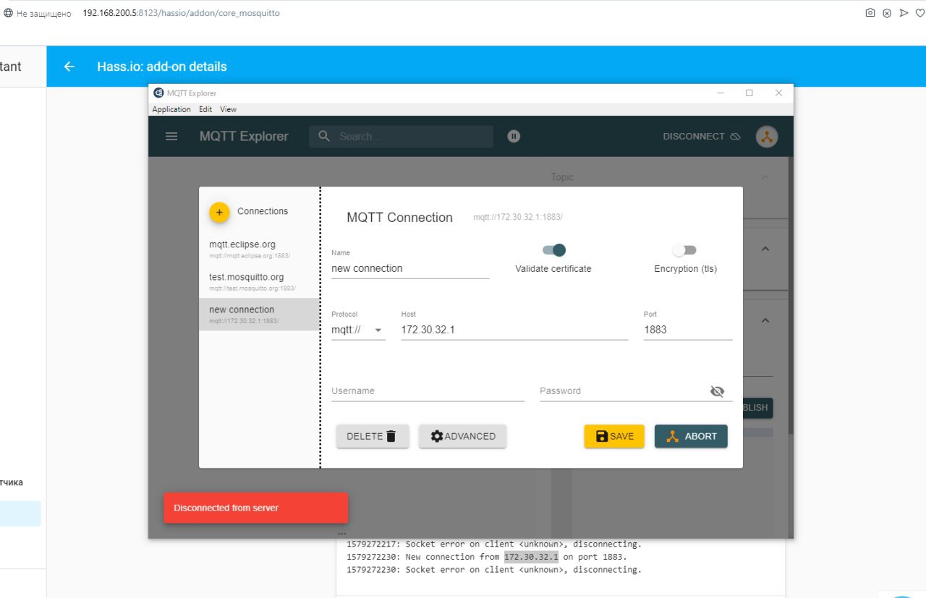This screenshot has width=926, height=598.
Task: Select the new connection entry
Action: (260, 315)
